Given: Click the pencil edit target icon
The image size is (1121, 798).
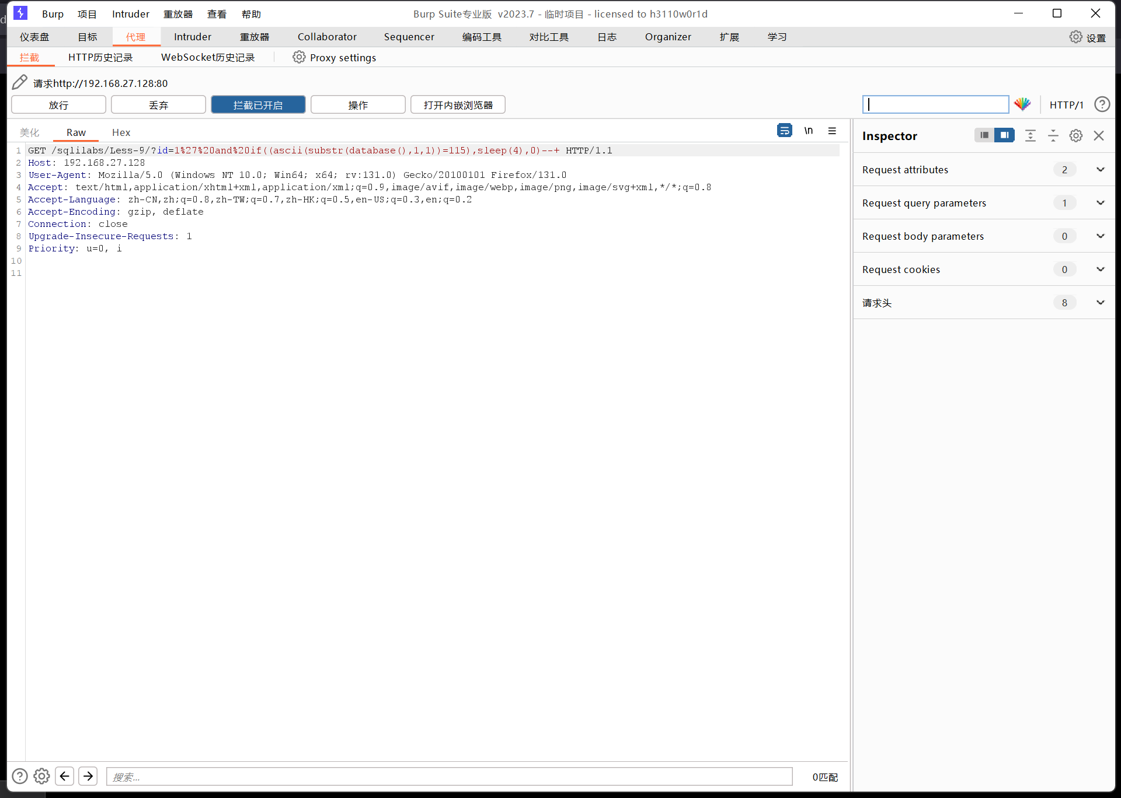Looking at the screenshot, I should (19, 82).
